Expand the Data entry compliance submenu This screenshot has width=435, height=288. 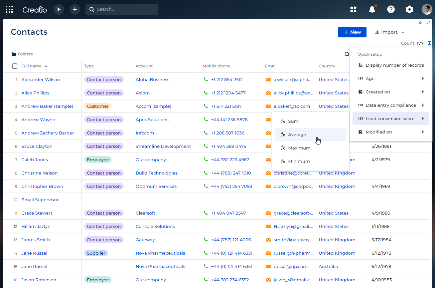(391, 105)
